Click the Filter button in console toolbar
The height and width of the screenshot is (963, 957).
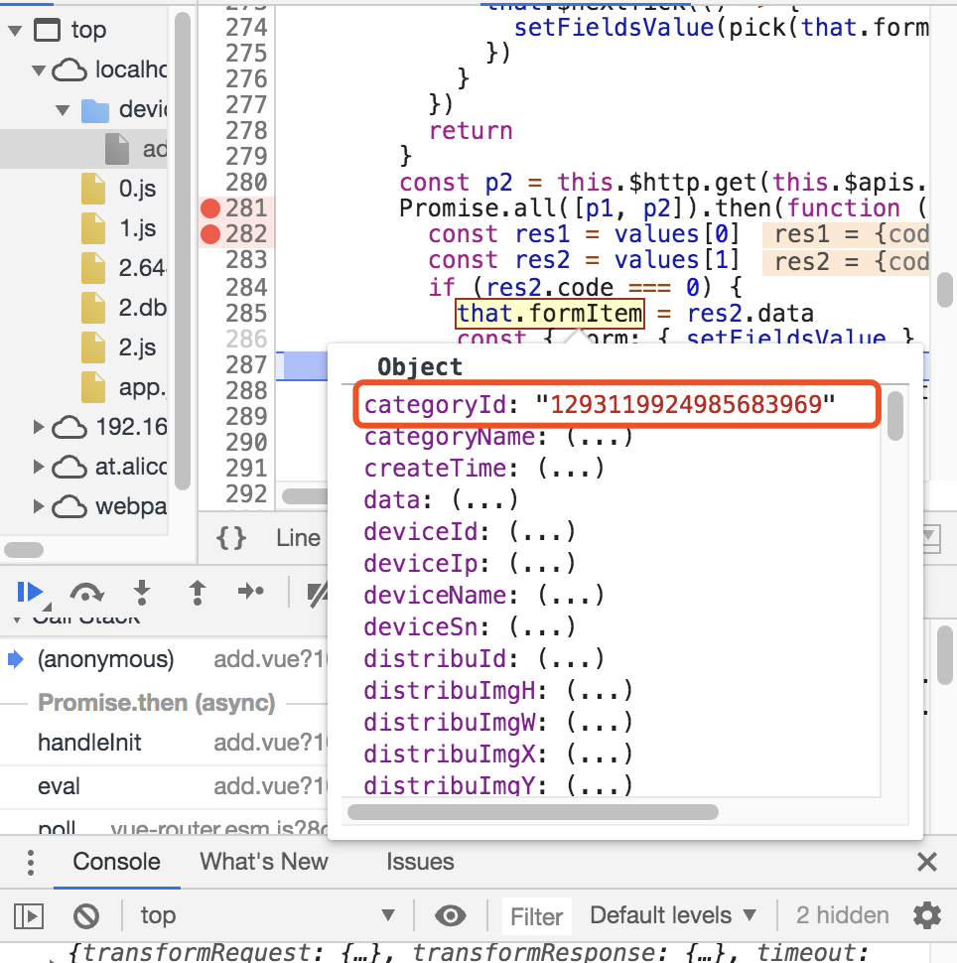pos(536,914)
